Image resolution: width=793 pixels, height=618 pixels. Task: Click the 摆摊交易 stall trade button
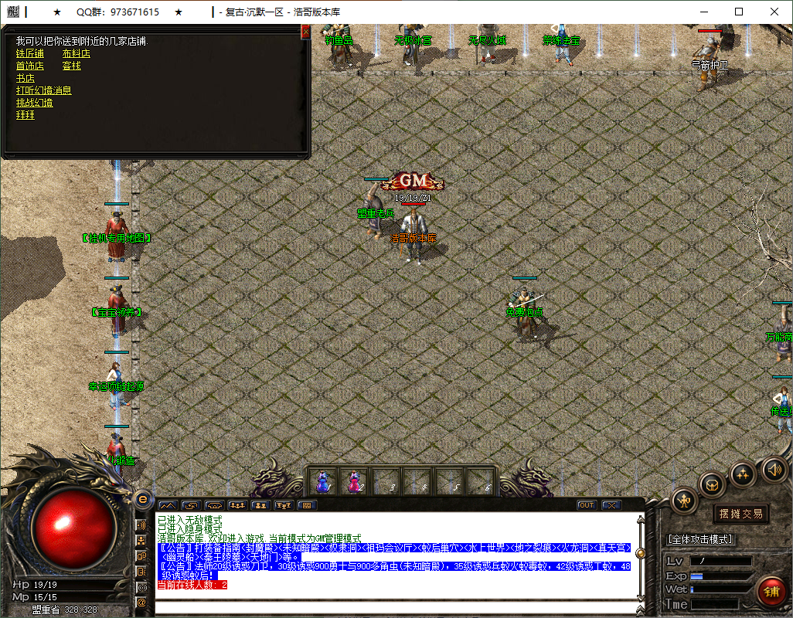(741, 514)
